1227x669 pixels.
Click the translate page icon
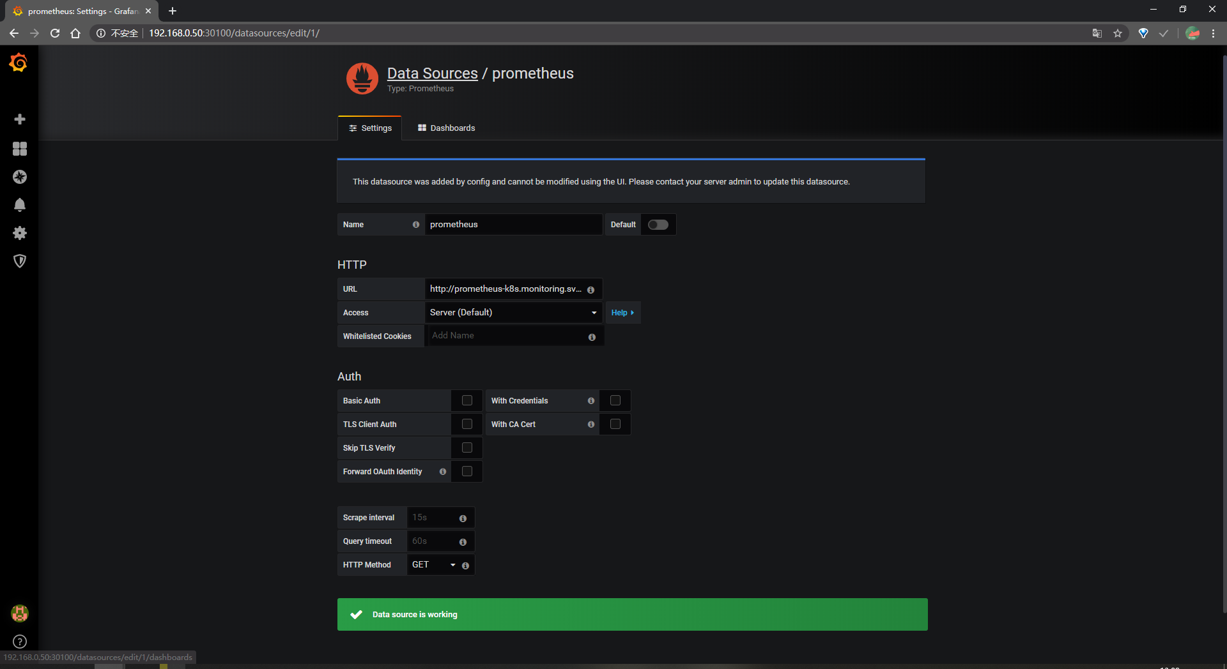pos(1097,33)
